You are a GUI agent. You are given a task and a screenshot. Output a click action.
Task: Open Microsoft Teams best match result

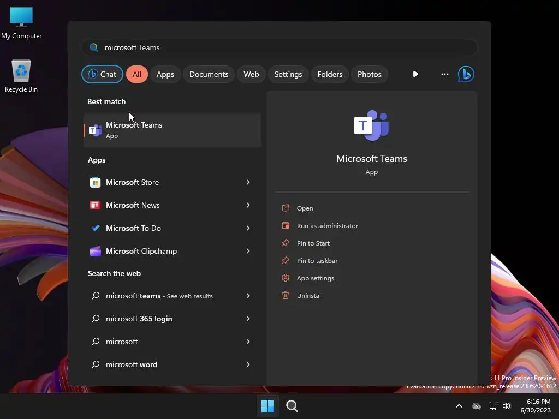[x=172, y=130]
